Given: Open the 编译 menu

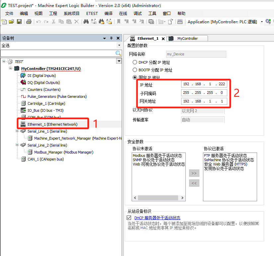Looking at the screenshot, I should tap(108, 13).
